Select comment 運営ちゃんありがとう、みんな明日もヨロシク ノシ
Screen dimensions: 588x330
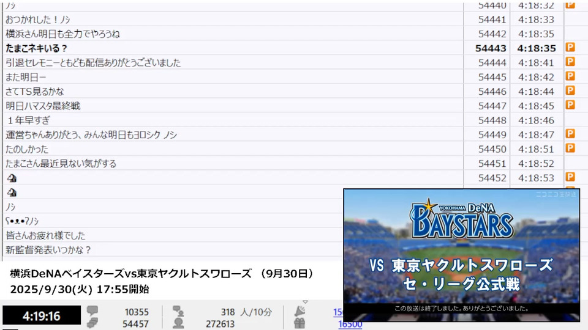click(91, 134)
